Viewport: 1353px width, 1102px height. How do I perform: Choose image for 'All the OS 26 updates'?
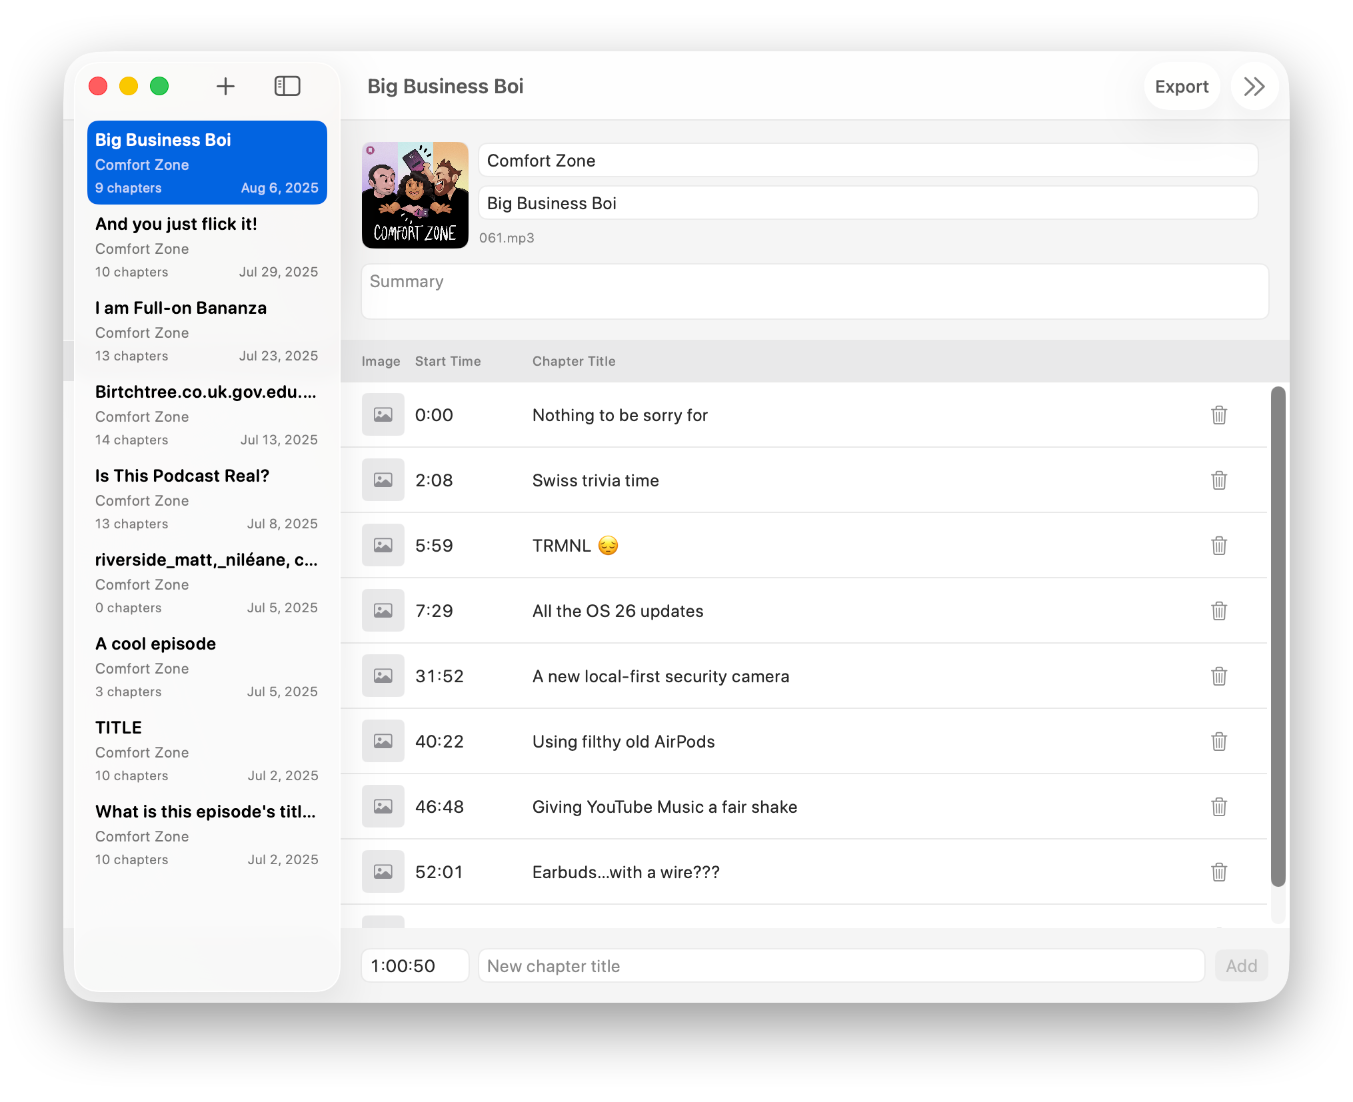383,611
